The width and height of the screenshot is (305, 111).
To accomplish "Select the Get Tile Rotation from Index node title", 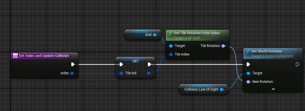I will [x=197, y=33].
